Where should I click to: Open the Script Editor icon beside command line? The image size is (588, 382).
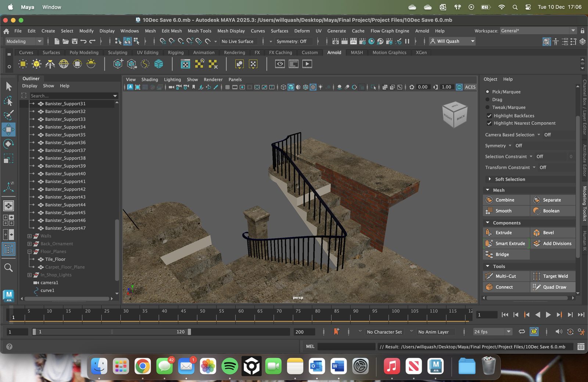tap(581, 347)
